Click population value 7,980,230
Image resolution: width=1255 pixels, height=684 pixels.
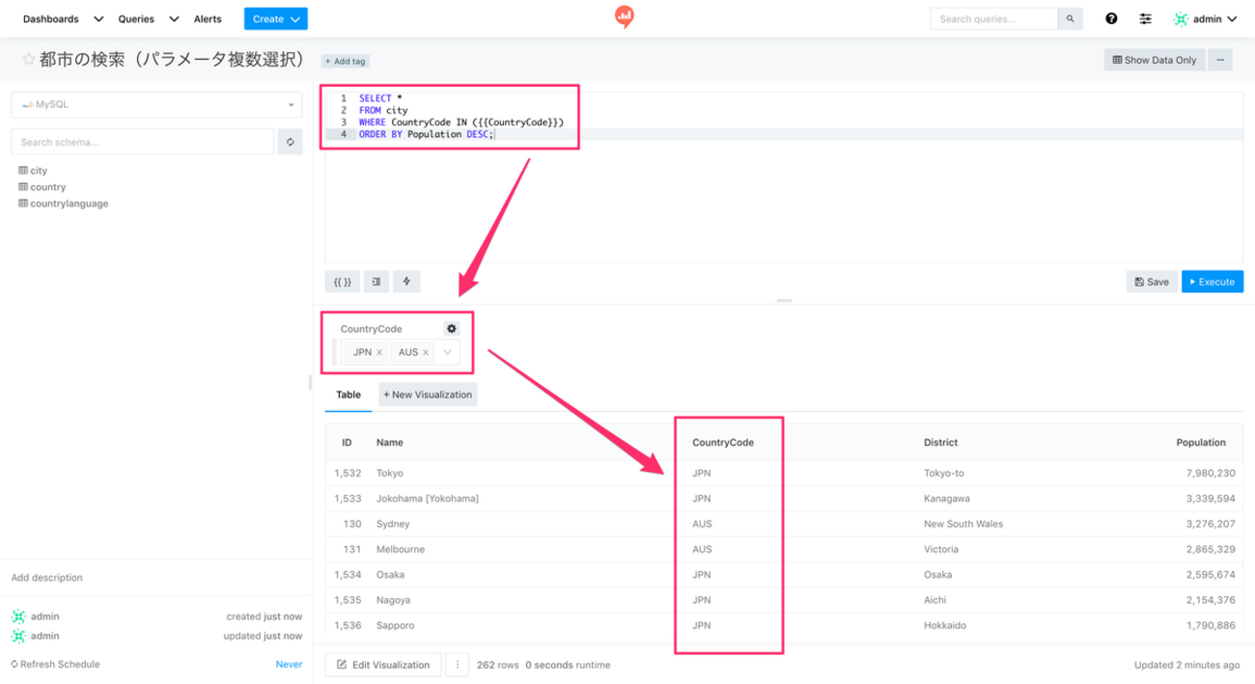(x=1211, y=474)
